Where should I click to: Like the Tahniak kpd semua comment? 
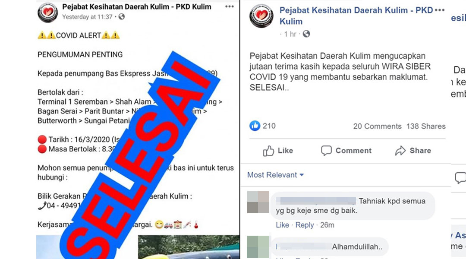(x=282, y=225)
